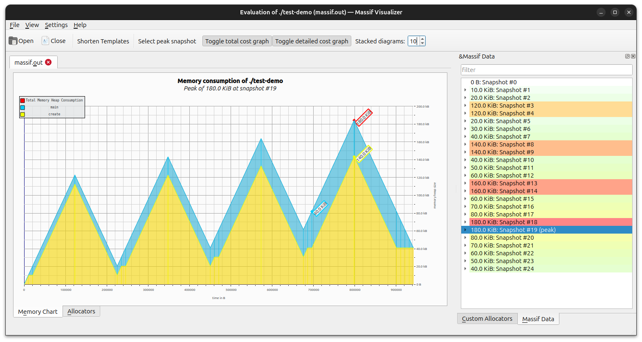Expand Snapshot #3 tree item
Viewport: 642px width, 342px height.
465,106
